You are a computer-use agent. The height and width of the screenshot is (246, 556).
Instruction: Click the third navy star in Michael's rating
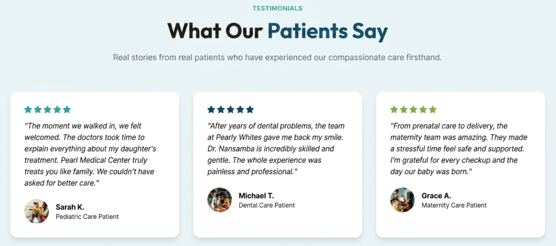click(x=230, y=110)
